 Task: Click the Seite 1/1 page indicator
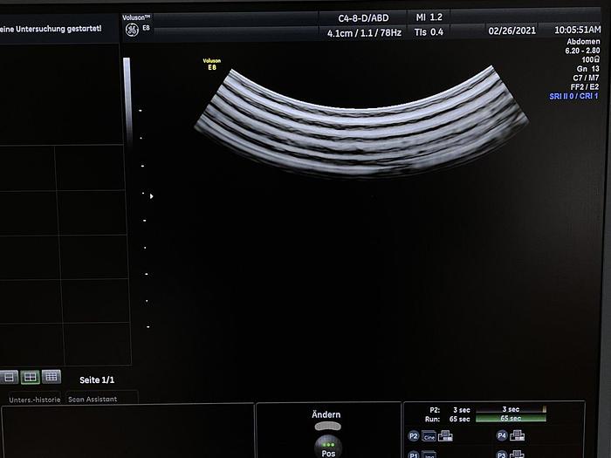97,380
